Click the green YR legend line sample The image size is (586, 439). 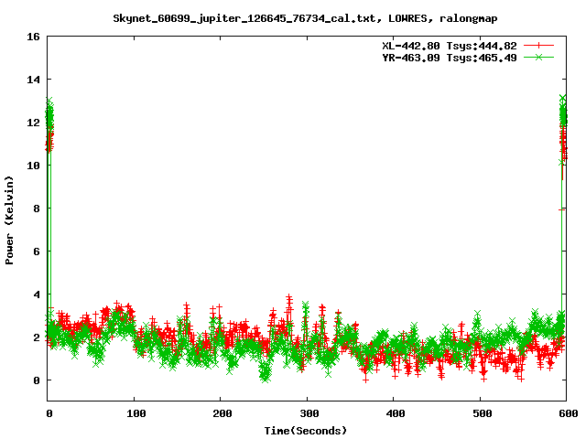(538, 57)
